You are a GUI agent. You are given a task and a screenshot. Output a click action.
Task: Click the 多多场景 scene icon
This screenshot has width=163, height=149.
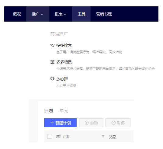pos(52,62)
